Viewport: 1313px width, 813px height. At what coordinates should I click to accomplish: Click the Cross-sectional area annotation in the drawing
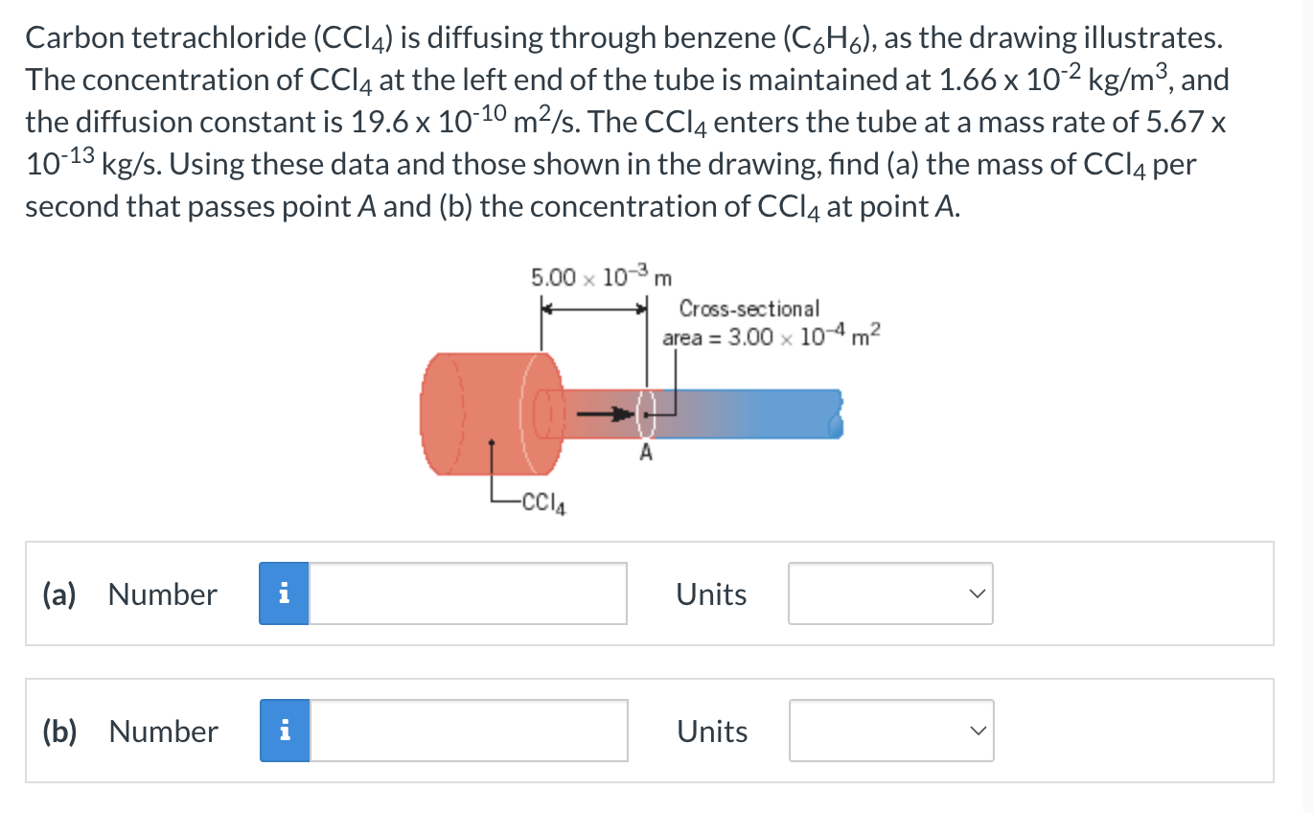[x=770, y=322]
